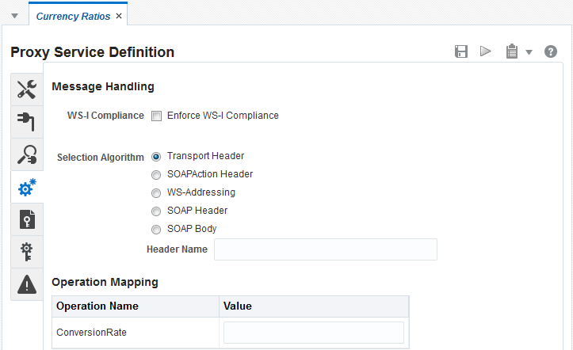
Task: Open help with question mark icon
Action: (551, 51)
